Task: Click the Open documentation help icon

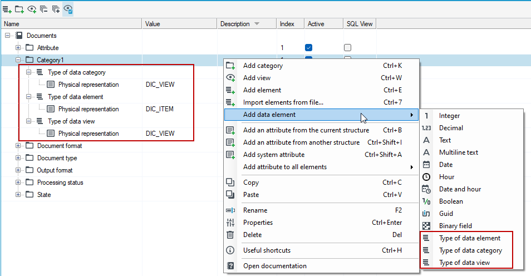Action: tap(230, 266)
